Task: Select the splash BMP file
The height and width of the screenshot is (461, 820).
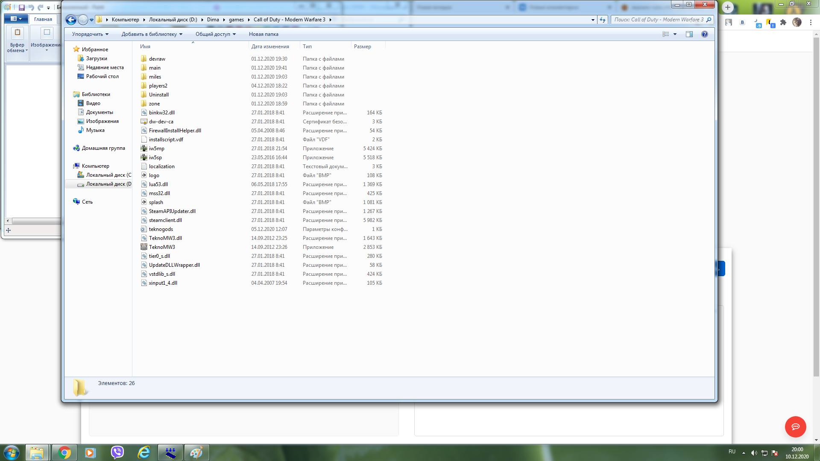Action: [156, 202]
